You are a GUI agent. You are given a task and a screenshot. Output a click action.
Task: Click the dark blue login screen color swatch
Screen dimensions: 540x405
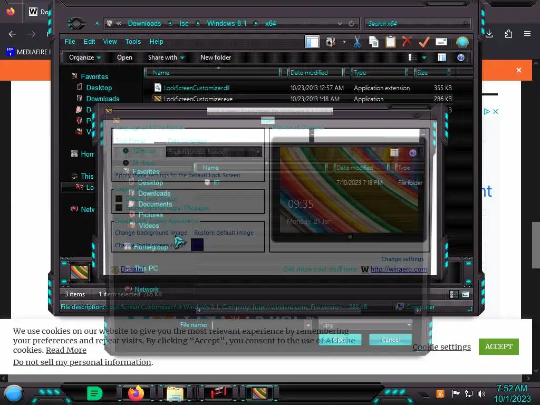coord(197,245)
